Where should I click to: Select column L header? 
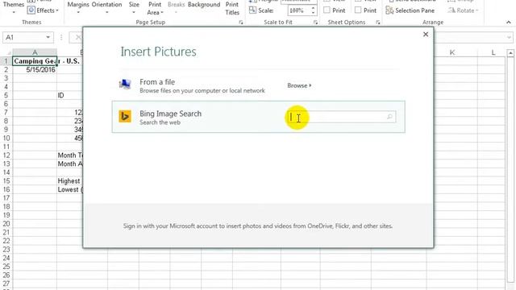(x=493, y=52)
